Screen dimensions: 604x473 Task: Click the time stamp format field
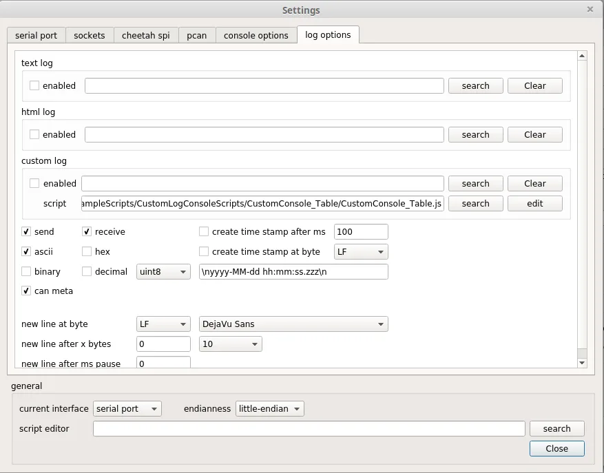click(293, 271)
